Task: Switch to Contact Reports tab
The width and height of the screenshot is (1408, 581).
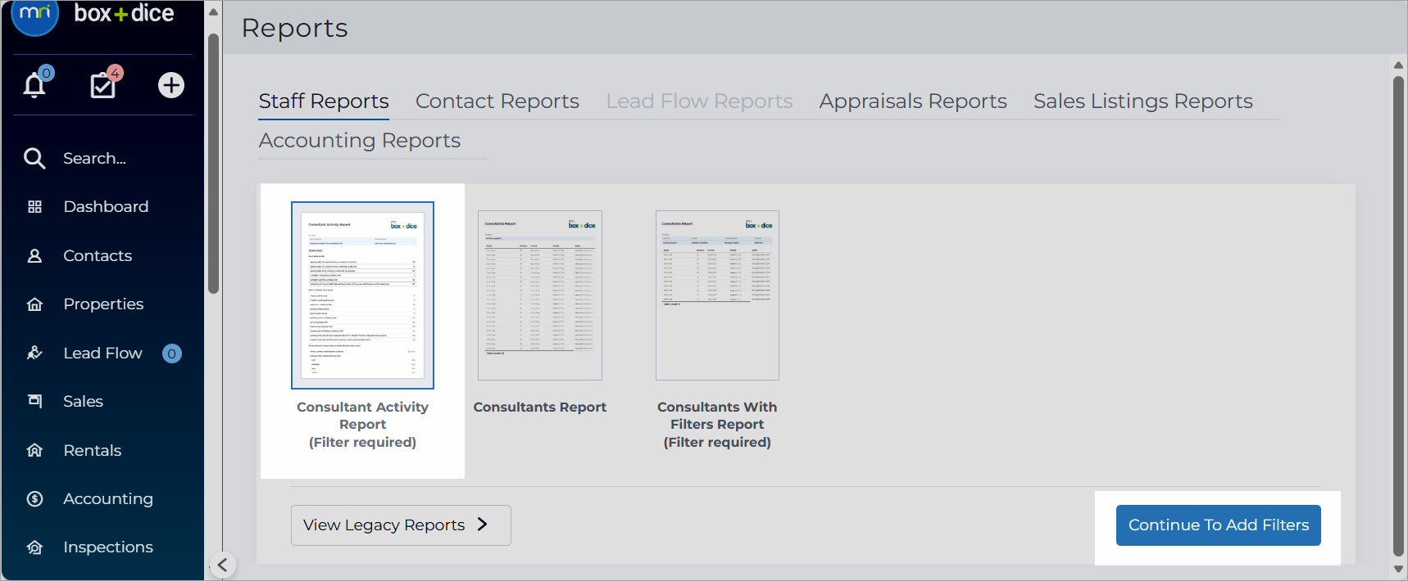Action: (x=497, y=101)
